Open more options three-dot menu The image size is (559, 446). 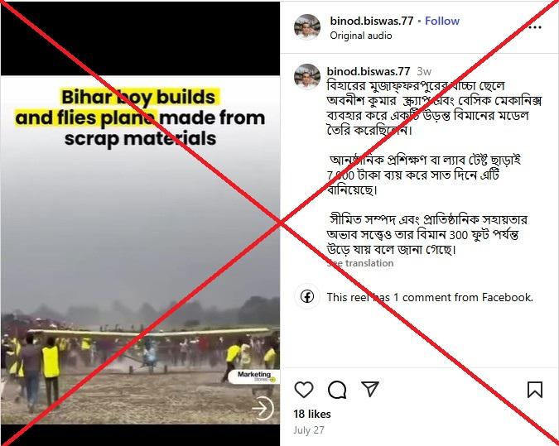[535, 27]
